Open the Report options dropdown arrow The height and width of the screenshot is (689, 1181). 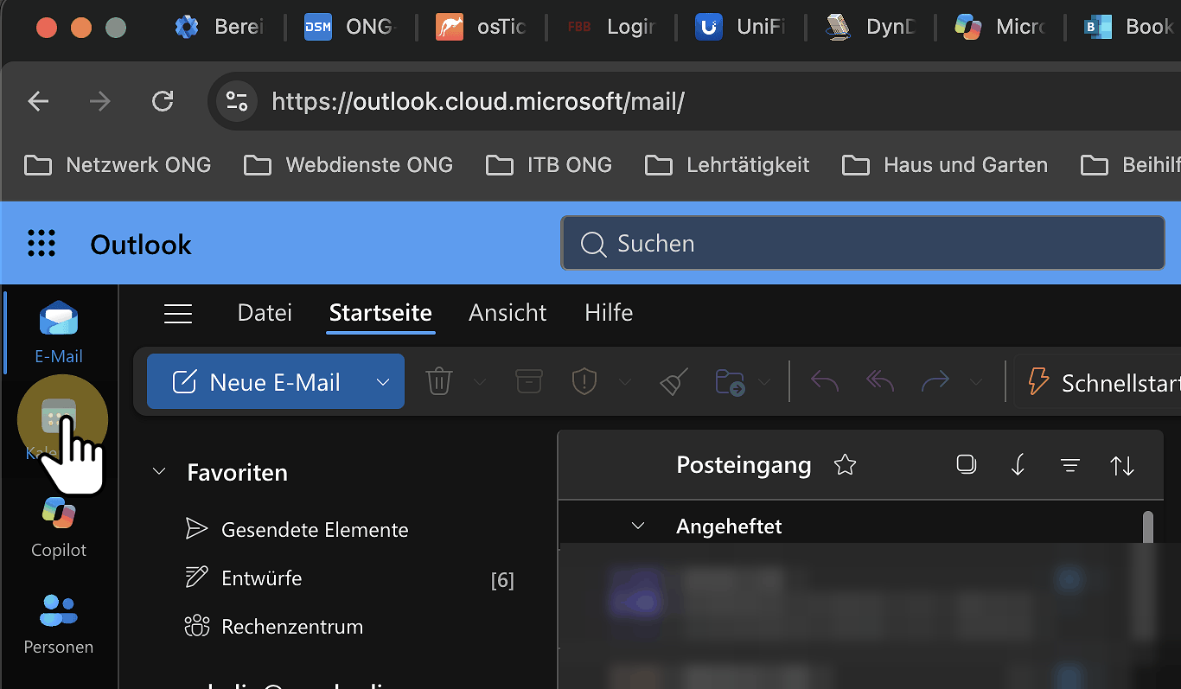pos(624,382)
